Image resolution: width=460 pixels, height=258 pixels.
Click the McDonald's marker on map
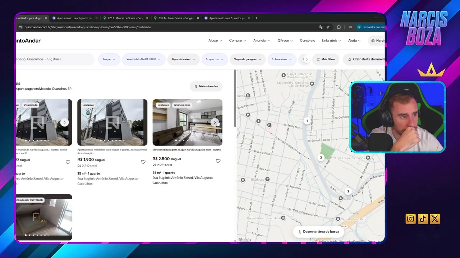(312, 84)
